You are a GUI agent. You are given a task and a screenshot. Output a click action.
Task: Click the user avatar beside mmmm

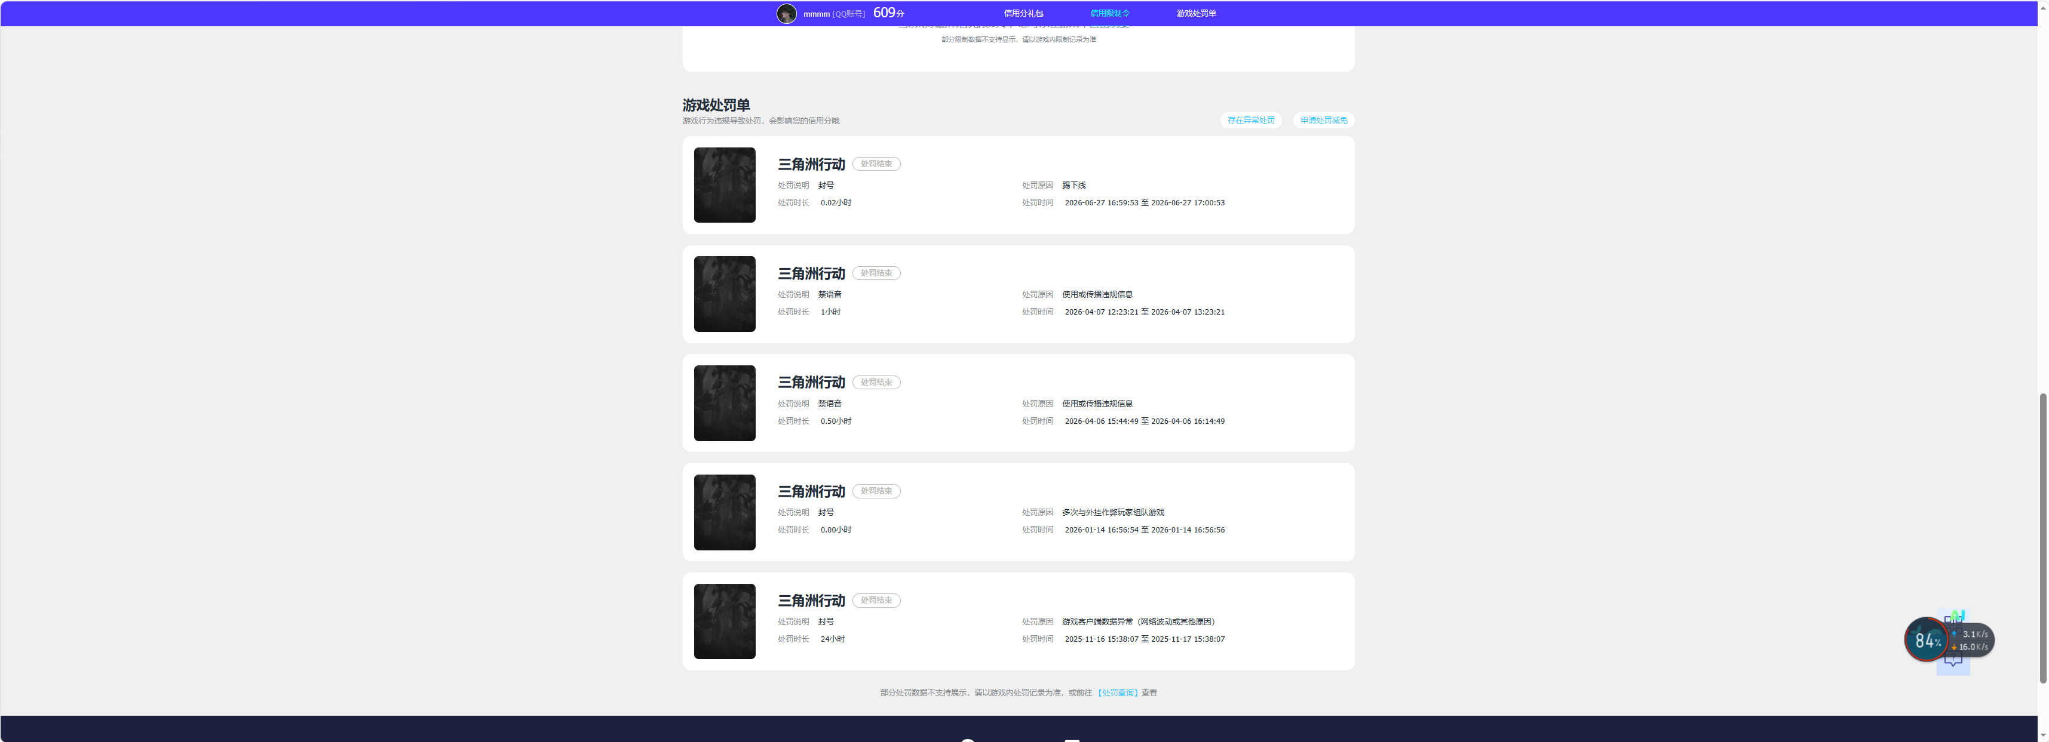786,14
